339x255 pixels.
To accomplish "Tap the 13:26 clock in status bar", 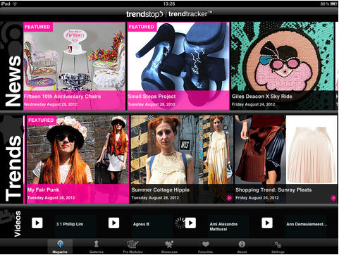I will click(x=169, y=4).
